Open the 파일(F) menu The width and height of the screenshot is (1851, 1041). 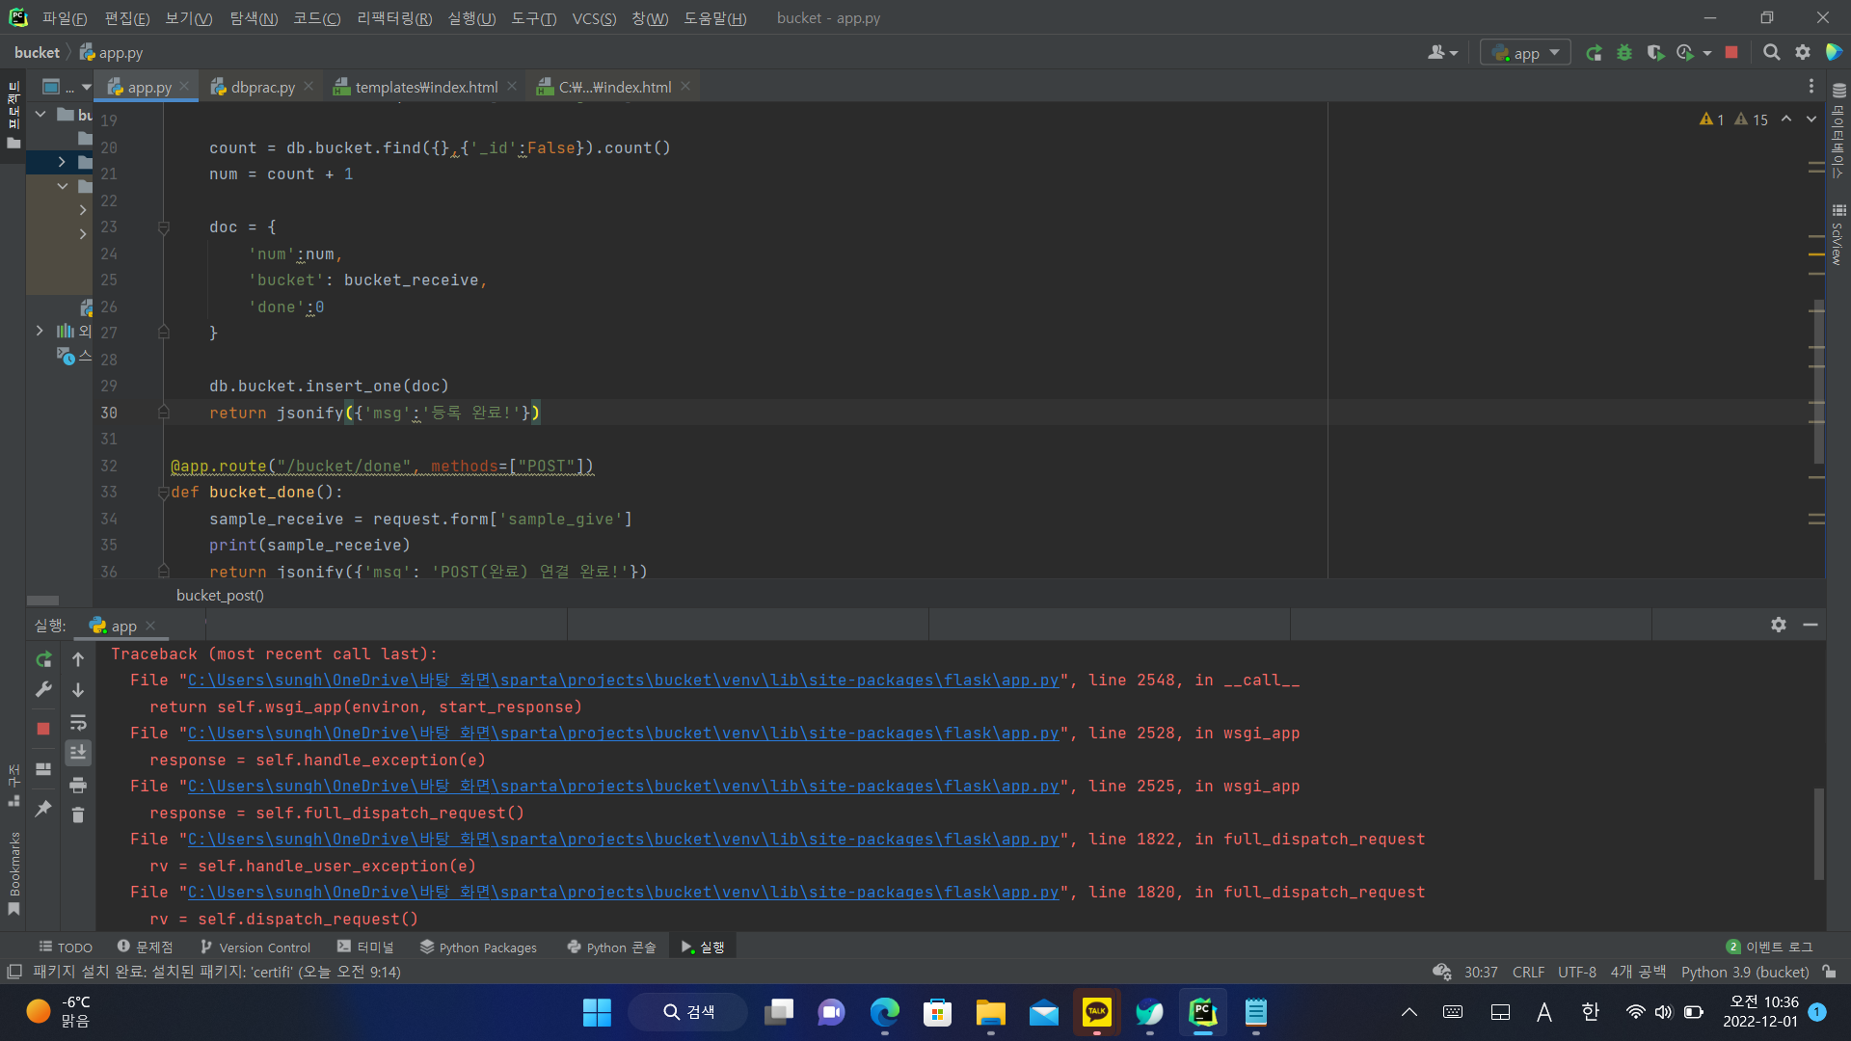[x=65, y=18]
